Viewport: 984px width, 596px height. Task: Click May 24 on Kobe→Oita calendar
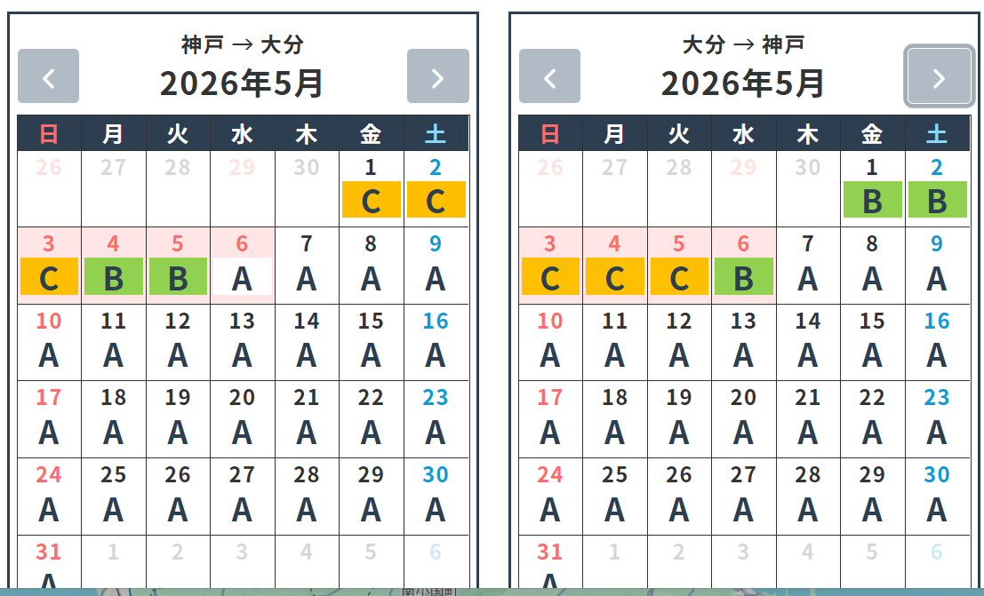pyautogui.click(x=49, y=497)
